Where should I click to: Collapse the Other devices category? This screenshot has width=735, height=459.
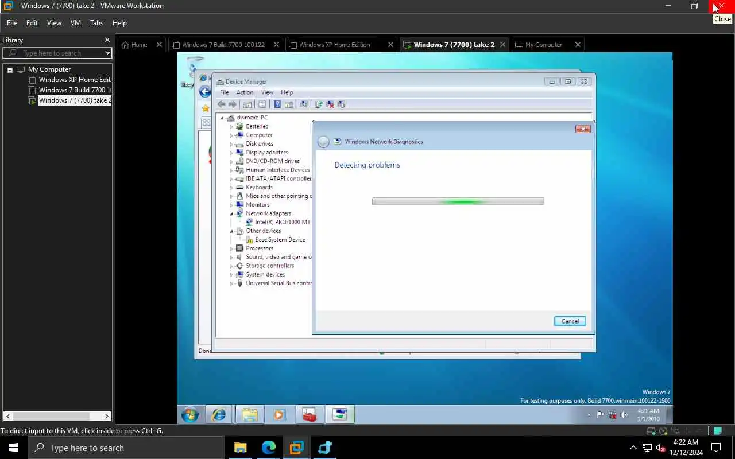(231, 231)
